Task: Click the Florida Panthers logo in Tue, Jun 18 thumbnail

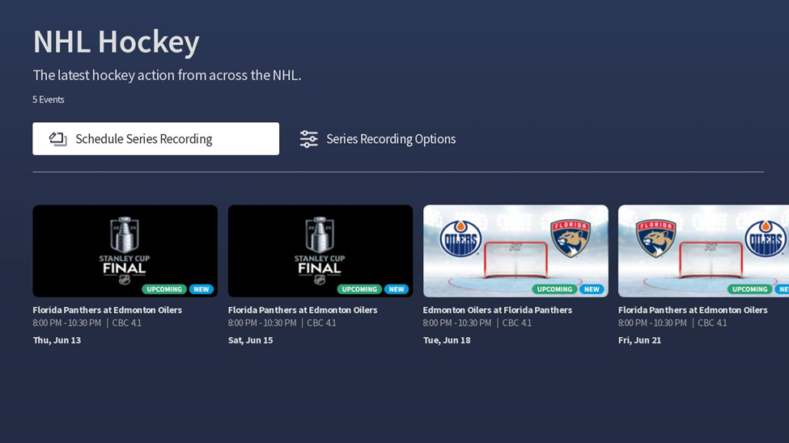Action: [x=571, y=238]
